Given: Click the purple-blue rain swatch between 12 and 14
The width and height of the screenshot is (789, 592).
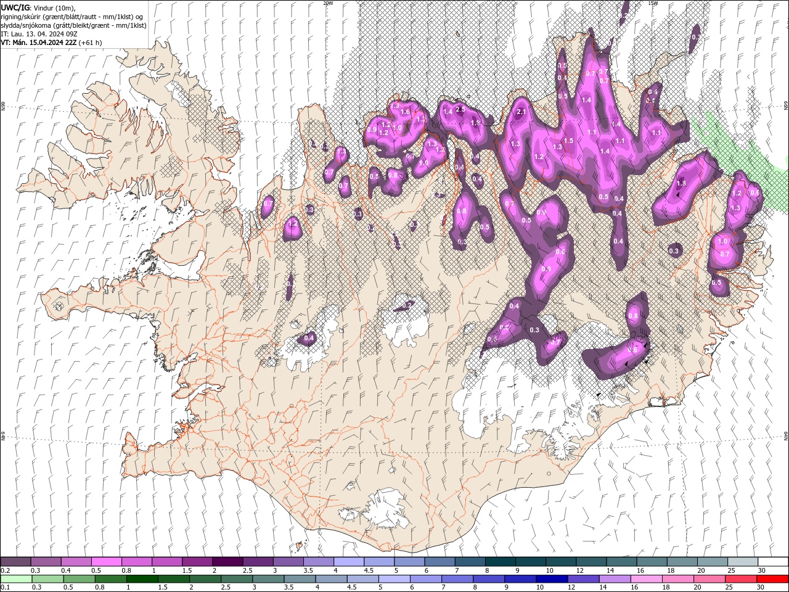Looking at the screenshot, I should tap(583, 580).
